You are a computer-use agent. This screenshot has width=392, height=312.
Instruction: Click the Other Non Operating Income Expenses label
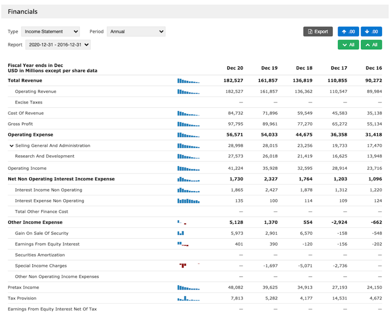click(57, 276)
